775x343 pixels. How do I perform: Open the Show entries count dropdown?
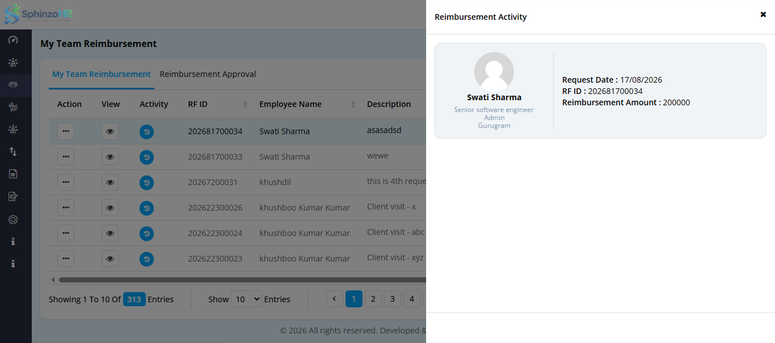(x=246, y=299)
